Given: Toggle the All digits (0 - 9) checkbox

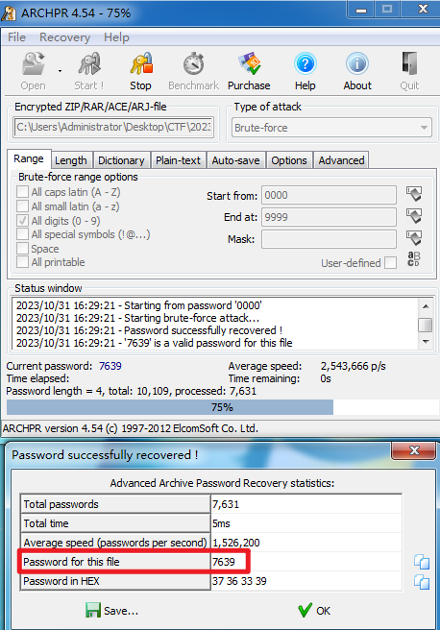Looking at the screenshot, I should click(x=22, y=221).
